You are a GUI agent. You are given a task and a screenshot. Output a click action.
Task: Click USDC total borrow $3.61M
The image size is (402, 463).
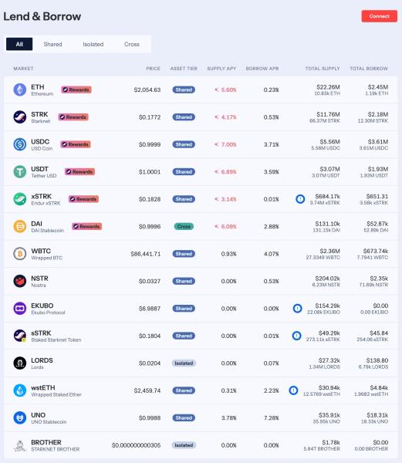click(x=378, y=142)
